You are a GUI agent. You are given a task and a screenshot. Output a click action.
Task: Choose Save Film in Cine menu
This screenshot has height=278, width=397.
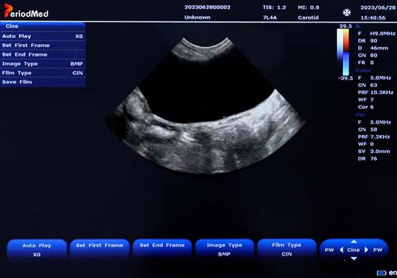pos(42,82)
